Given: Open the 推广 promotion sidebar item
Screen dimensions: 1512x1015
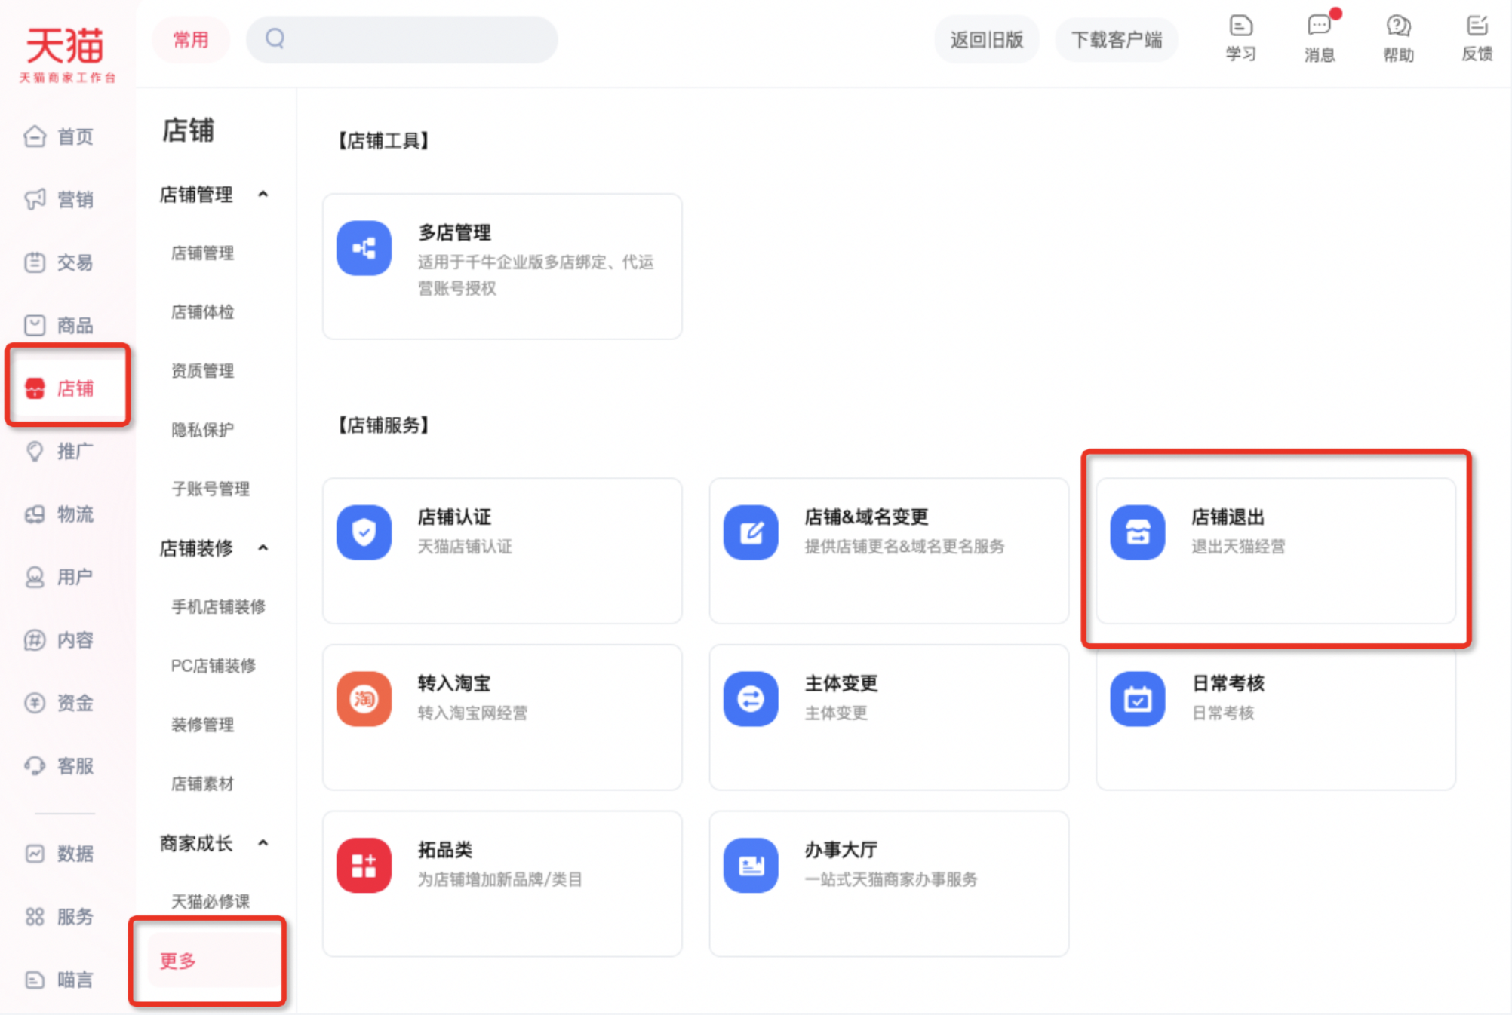Looking at the screenshot, I should [59, 451].
